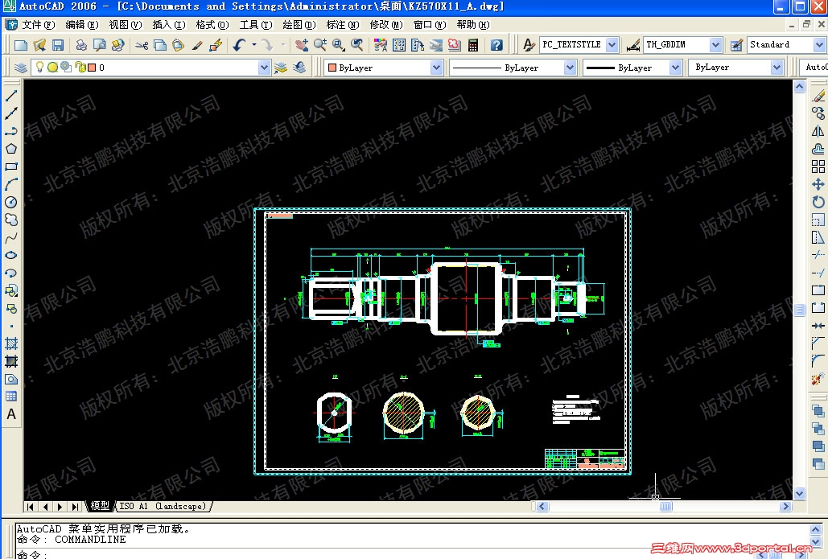Select the Polygon tool

coord(11,149)
